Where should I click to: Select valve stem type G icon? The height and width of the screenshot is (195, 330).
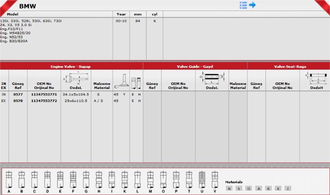(x=86, y=180)
